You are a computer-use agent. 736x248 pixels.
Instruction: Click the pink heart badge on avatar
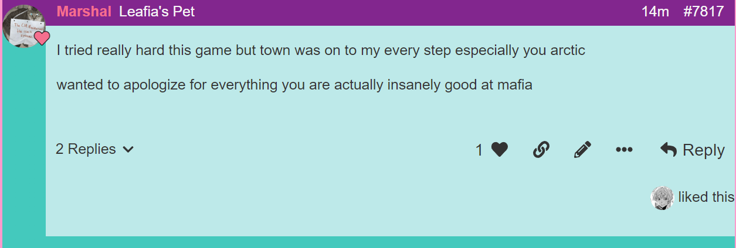click(42, 39)
